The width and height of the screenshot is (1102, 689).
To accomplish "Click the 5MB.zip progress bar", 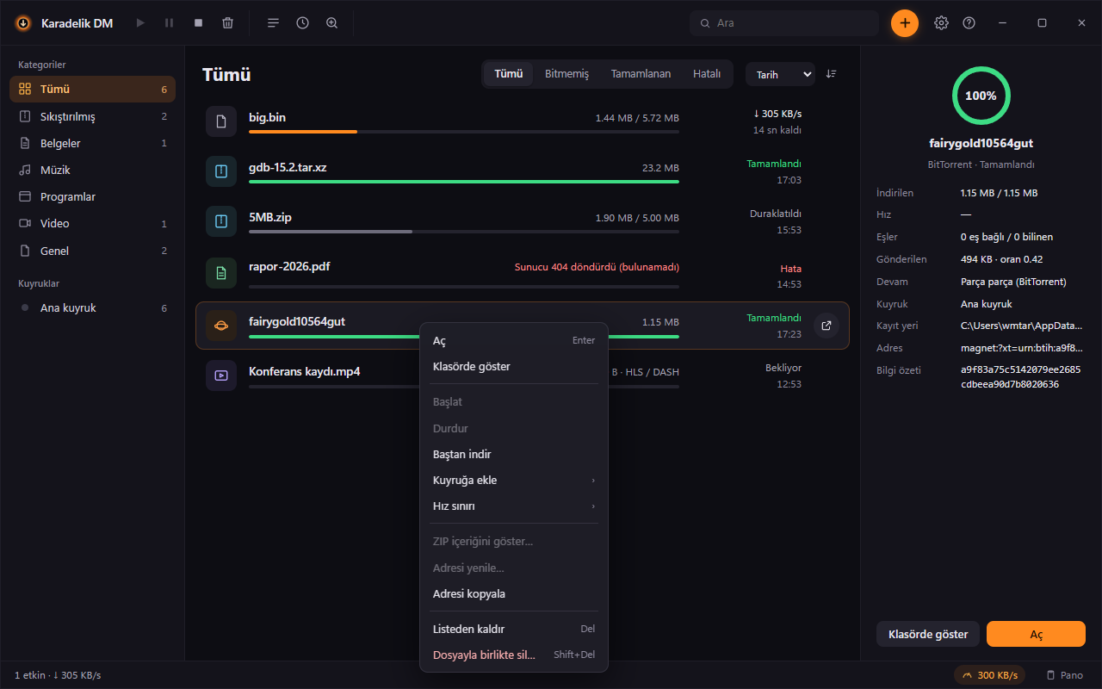I will pos(464,232).
